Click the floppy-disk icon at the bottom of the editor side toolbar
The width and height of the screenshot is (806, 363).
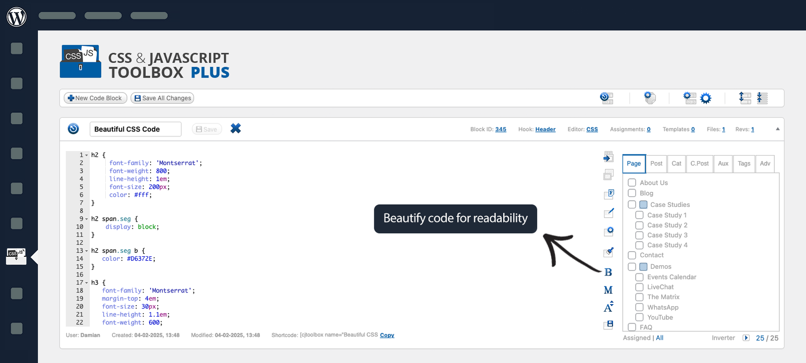point(609,325)
